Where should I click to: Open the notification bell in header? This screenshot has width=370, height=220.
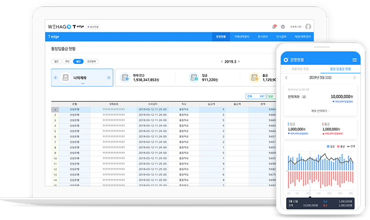[x=273, y=26]
